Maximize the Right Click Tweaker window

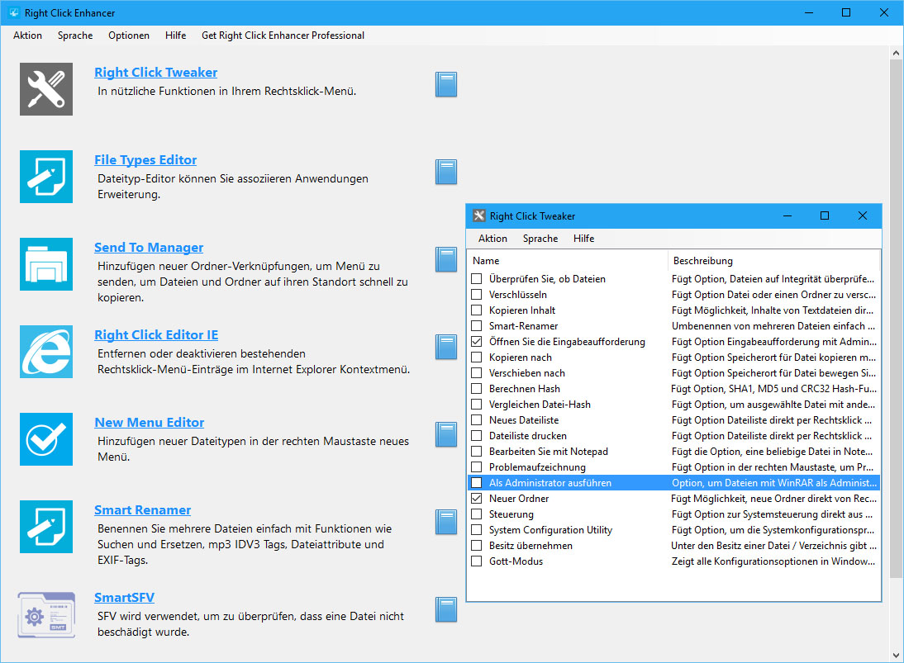pyautogui.click(x=825, y=216)
